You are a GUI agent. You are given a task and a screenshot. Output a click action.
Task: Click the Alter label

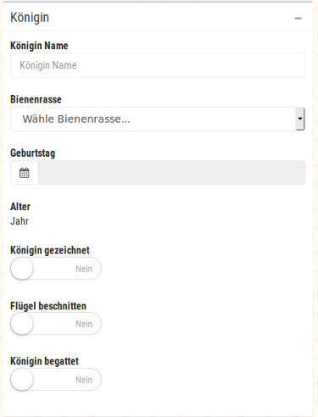pyautogui.click(x=20, y=207)
